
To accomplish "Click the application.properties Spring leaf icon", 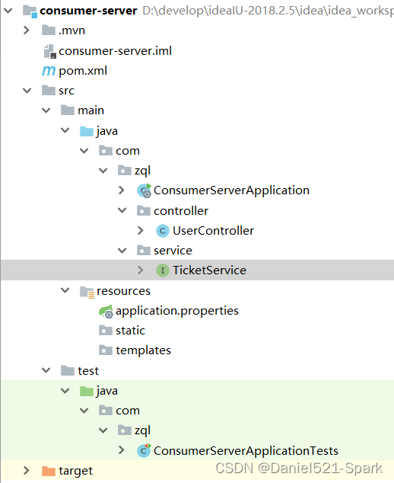I will (106, 311).
